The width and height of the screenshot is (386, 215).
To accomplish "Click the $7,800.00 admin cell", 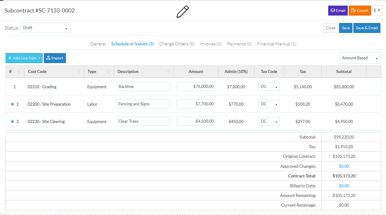I will pos(236,87).
